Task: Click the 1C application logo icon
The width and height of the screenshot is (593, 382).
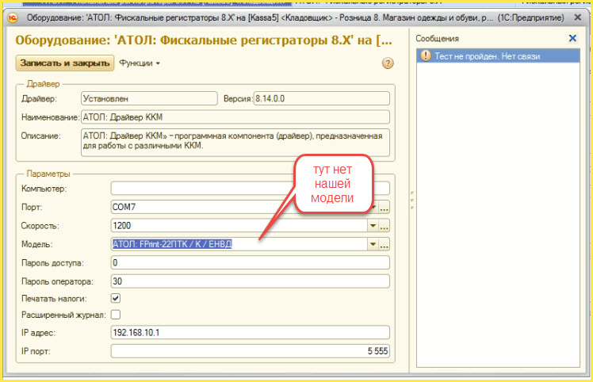Action: tap(13, 17)
